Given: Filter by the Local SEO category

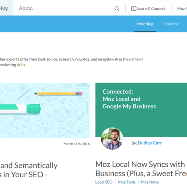Looking at the screenshot, I should click(x=104, y=182).
